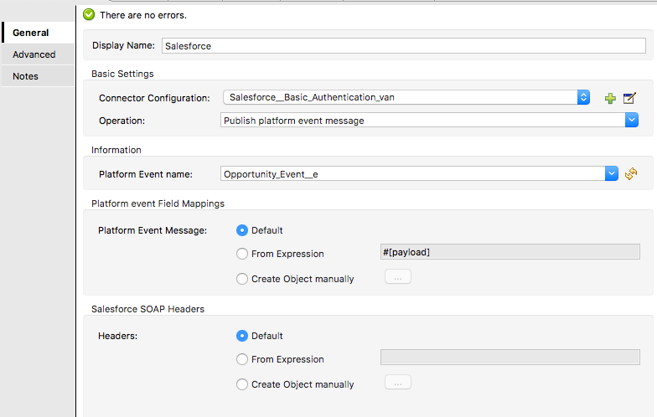Select From Expression for Platform Event Message
The height and width of the screenshot is (417, 657).
point(242,254)
